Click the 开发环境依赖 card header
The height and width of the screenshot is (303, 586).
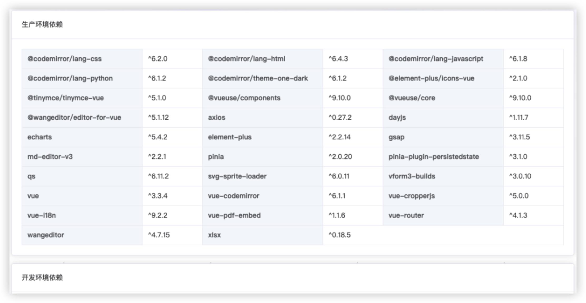[x=293, y=278]
